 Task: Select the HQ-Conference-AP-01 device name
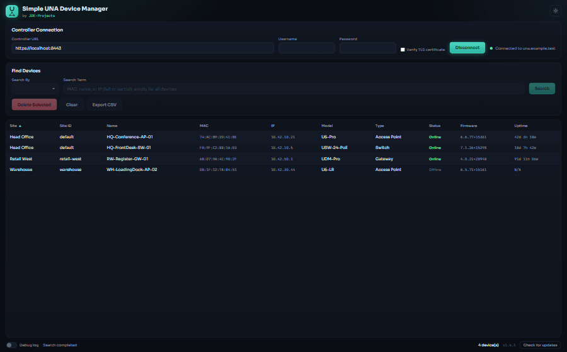[129, 137]
